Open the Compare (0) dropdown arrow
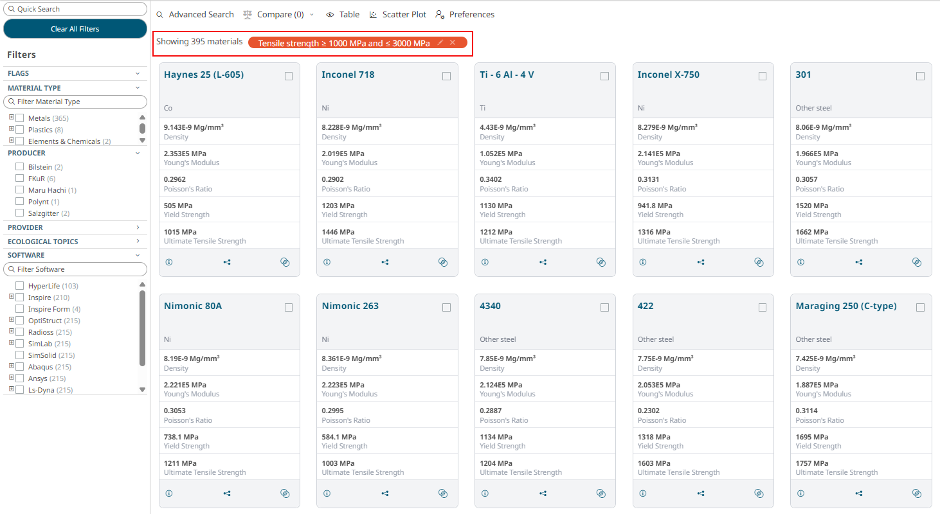This screenshot has width=940, height=514. (x=312, y=14)
